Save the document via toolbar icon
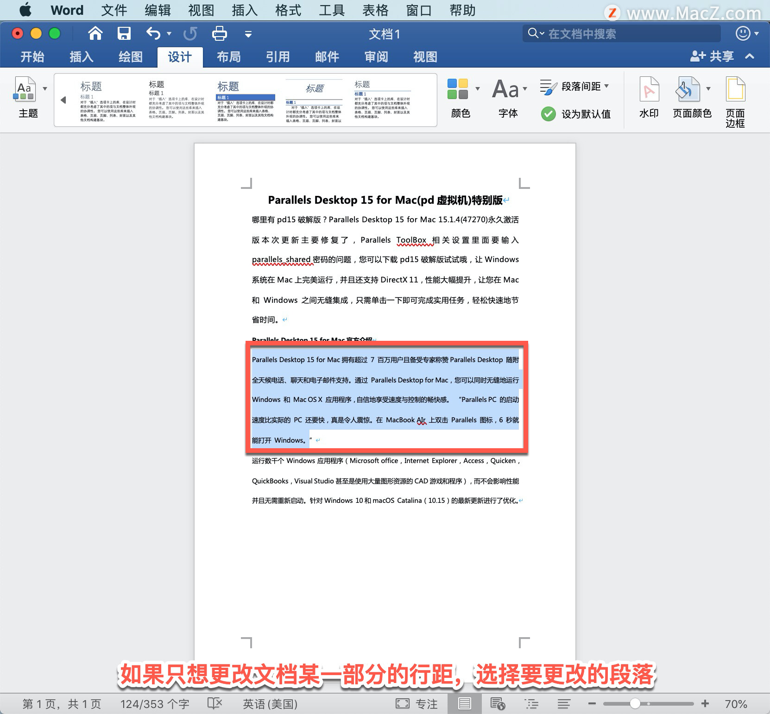Screen dimensions: 770x714 click(123, 33)
